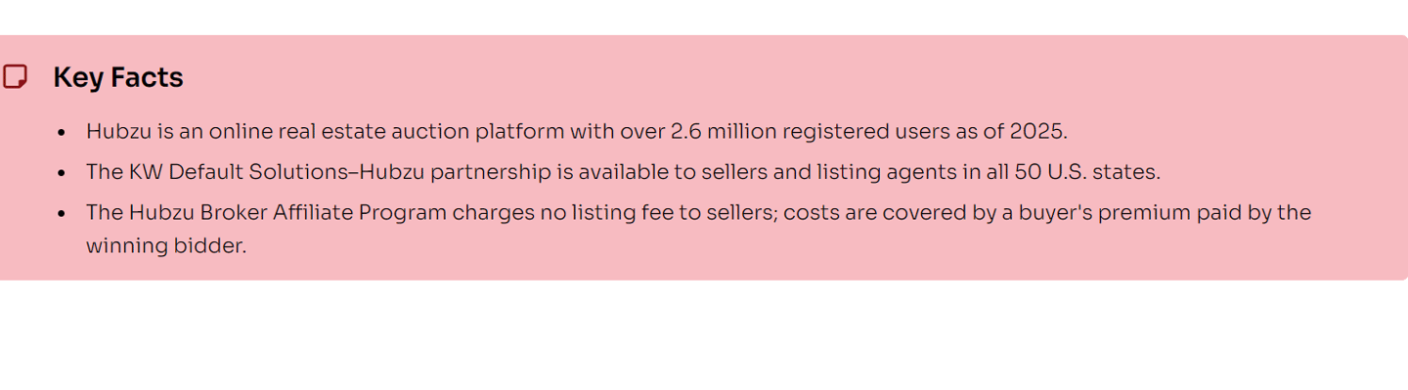The height and width of the screenshot is (390, 1408).
Task: Click the first bullet point marker
Action: pyautogui.click(x=63, y=132)
